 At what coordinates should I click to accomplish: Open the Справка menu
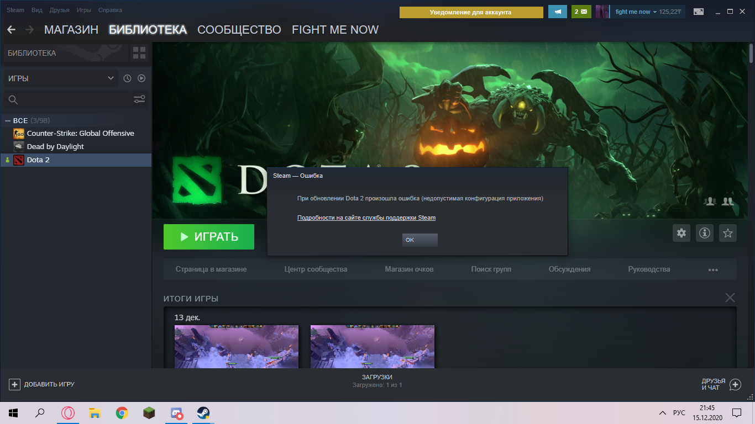tap(110, 10)
